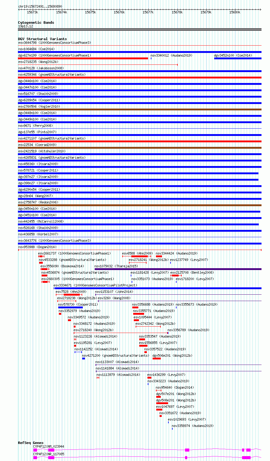Select the nsv954640 (Dogan2014) label

(x=175, y=388)
